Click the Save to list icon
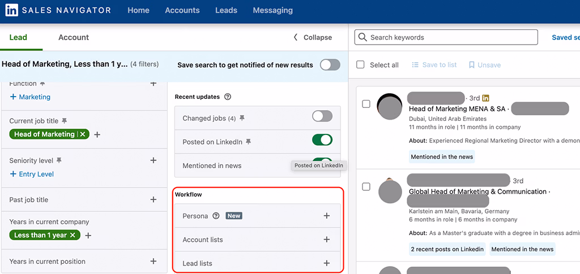This screenshot has width=580, height=274. [x=415, y=65]
